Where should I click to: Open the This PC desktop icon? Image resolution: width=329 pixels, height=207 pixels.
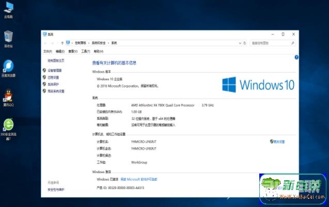(x=9, y=10)
